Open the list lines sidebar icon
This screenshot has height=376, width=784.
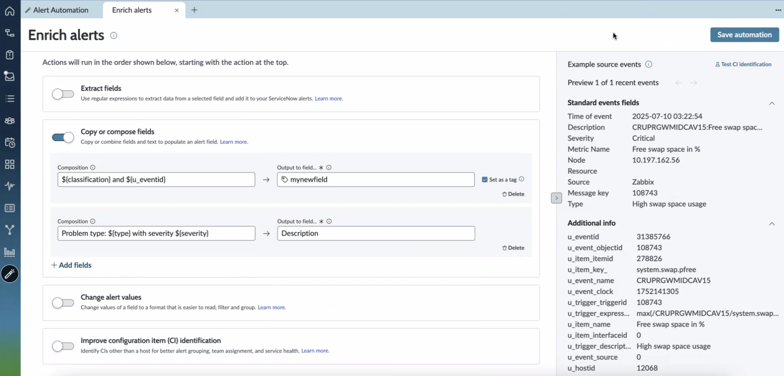click(10, 98)
